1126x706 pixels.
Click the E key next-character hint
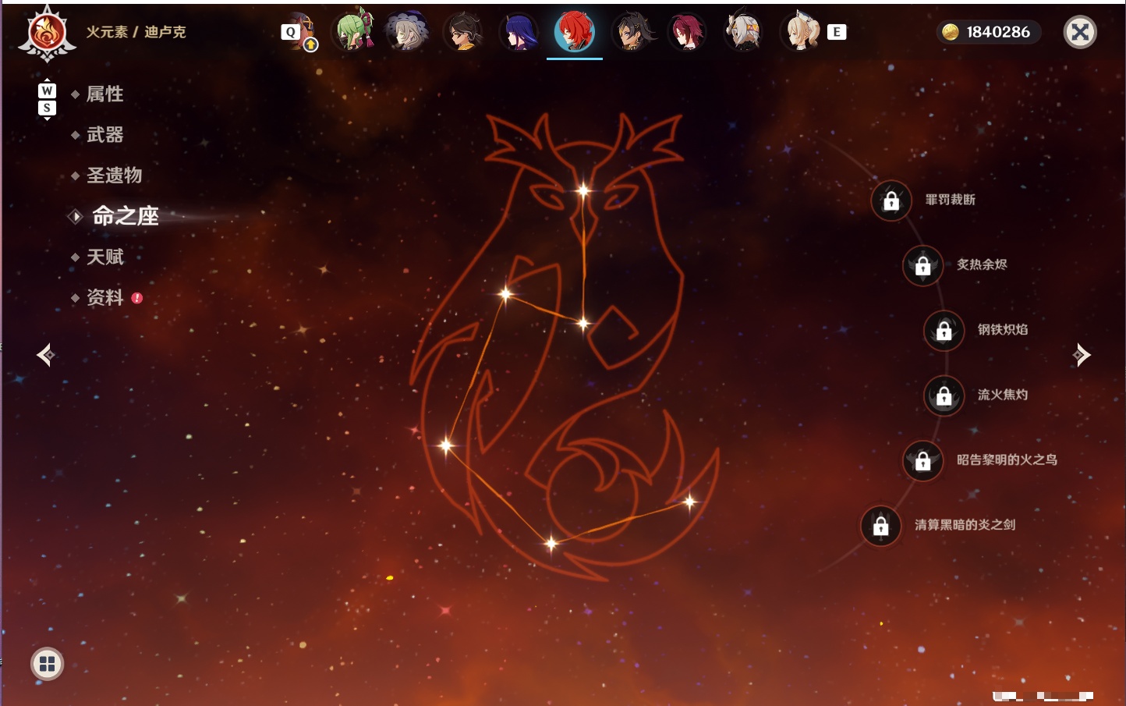(837, 32)
